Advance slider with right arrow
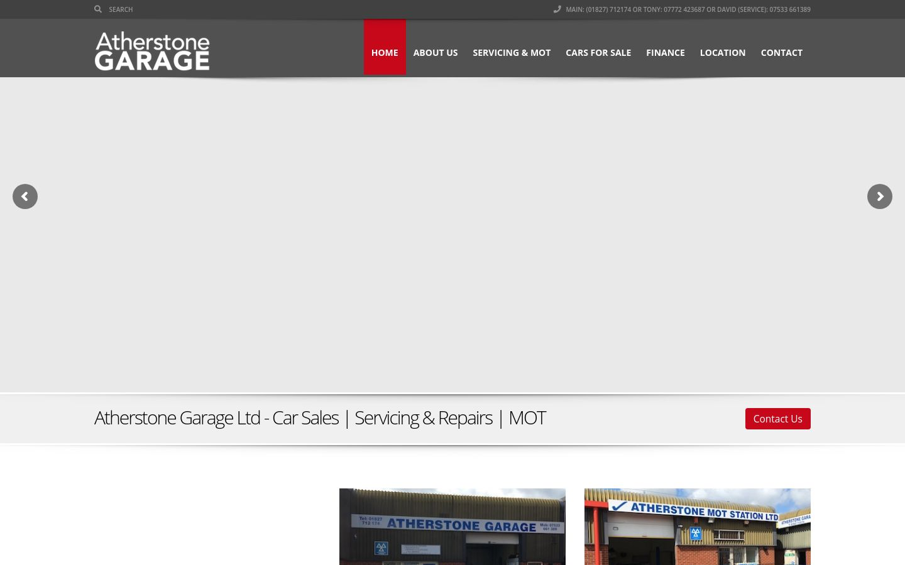Image resolution: width=905 pixels, height=565 pixels. click(880, 196)
